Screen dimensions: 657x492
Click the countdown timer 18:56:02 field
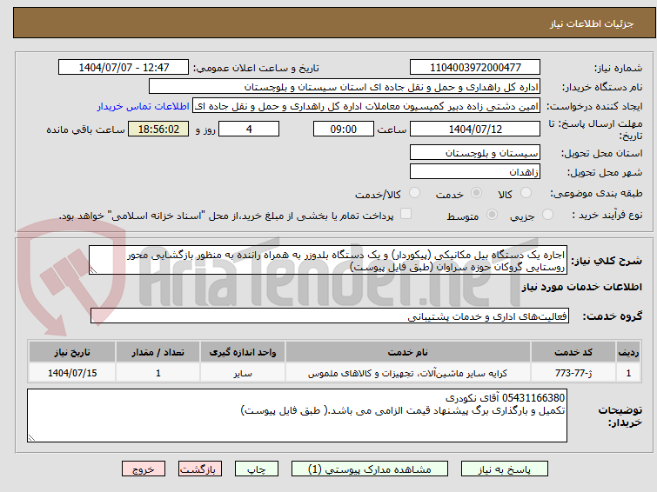158,129
